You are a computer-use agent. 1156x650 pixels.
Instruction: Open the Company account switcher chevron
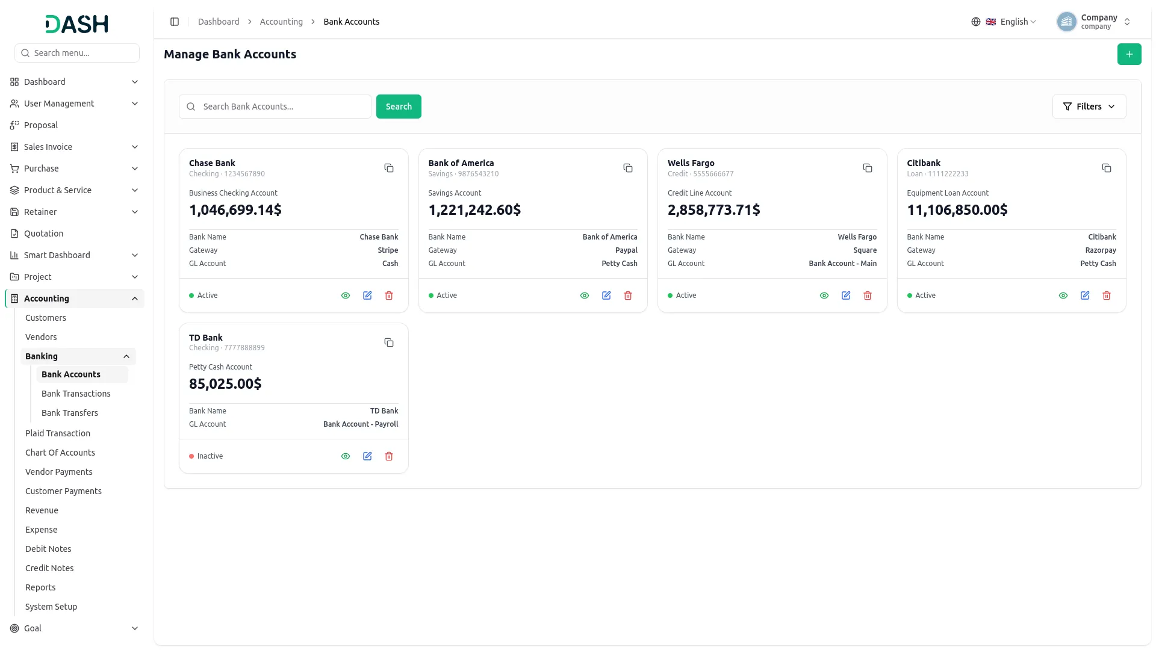tap(1127, 22)
